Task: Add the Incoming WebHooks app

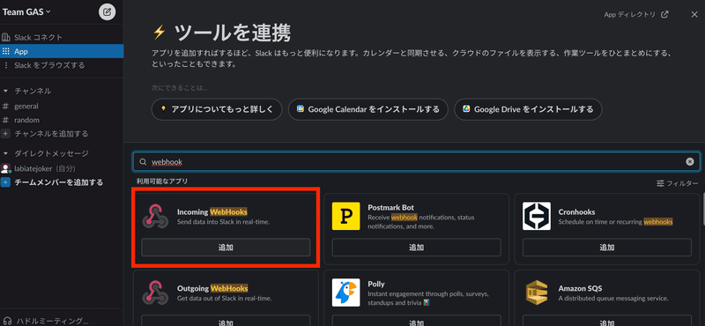Action: [x=226, y=248]
